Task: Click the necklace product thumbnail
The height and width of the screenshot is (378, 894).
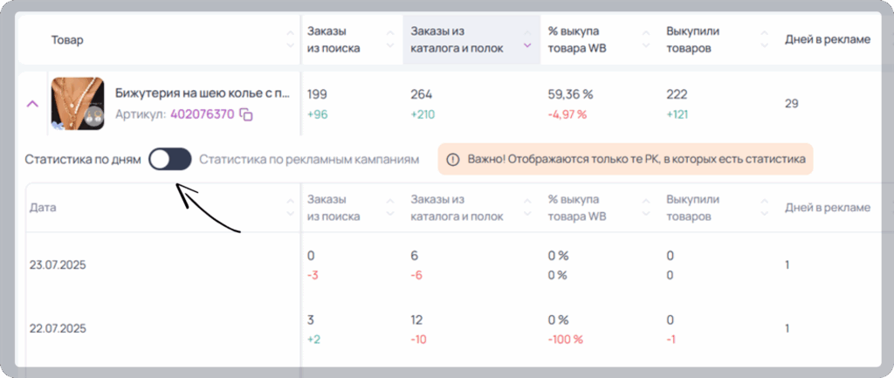Action: (x=78, y=104)
